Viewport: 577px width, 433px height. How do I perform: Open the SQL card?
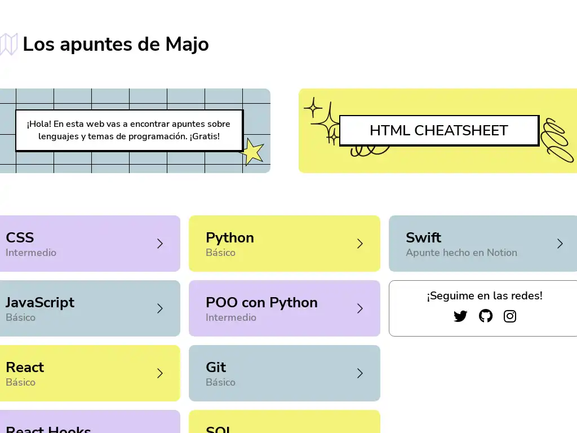(285, 422)
